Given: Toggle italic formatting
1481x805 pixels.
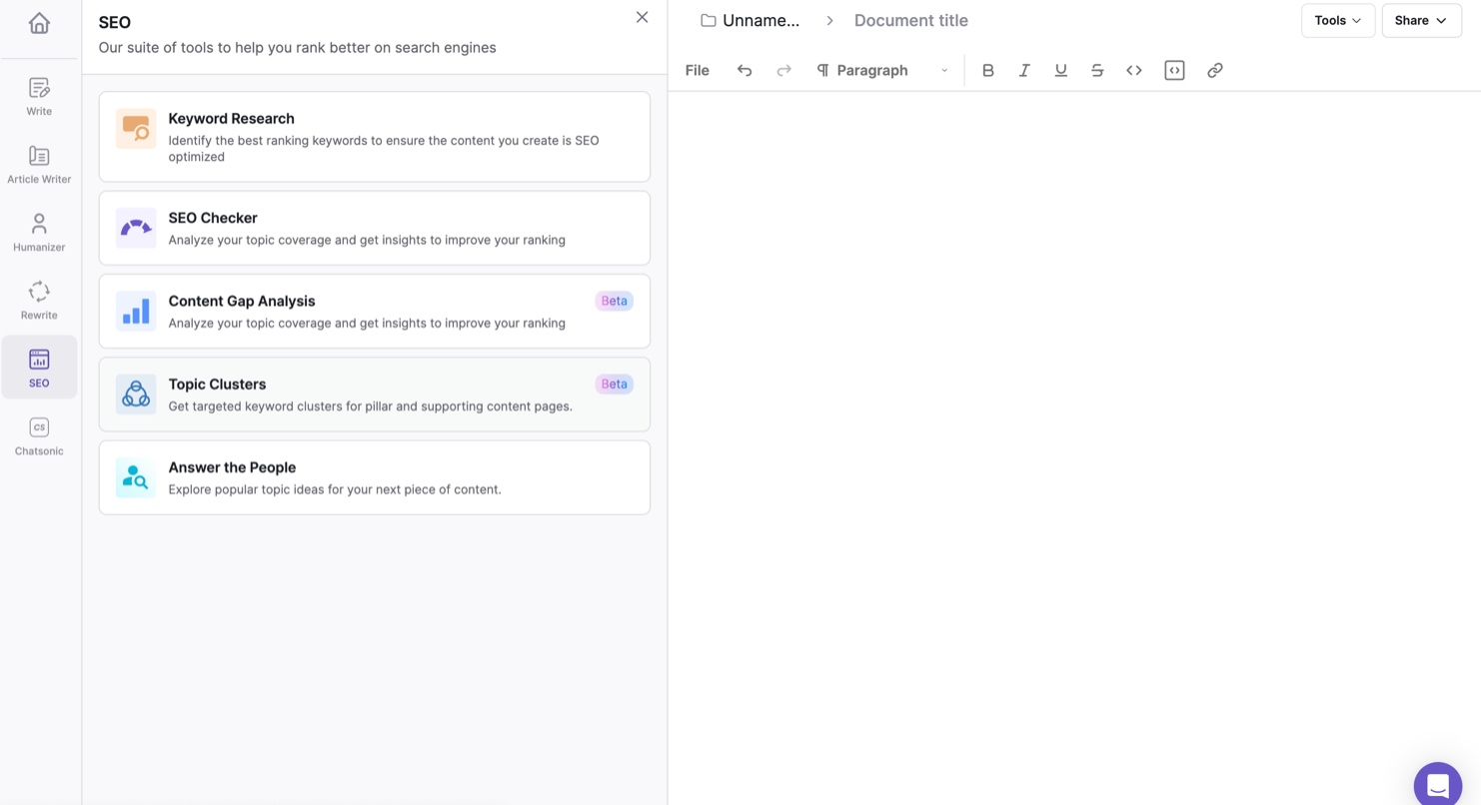Looking at the screenshot, I should [x=1023, y=70].
